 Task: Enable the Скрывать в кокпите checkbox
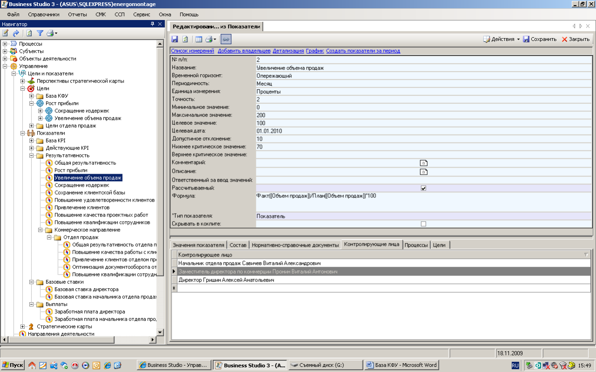423,224
